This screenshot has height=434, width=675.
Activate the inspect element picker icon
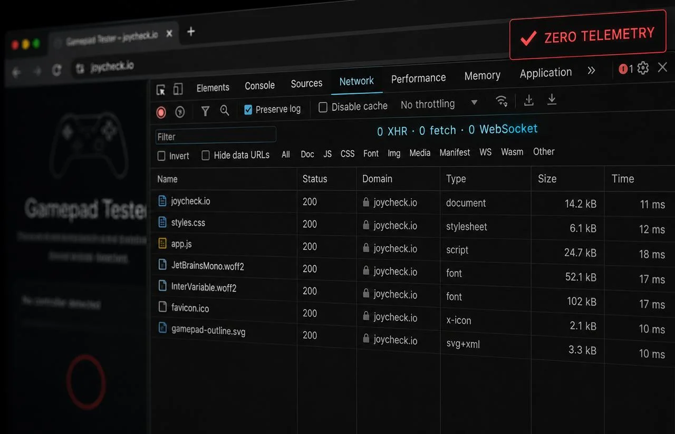point(161,90)
